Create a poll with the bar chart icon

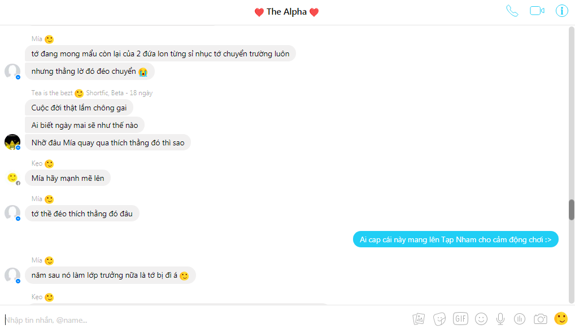519,319
